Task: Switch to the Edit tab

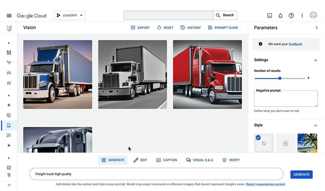Action: click(140, 160)
